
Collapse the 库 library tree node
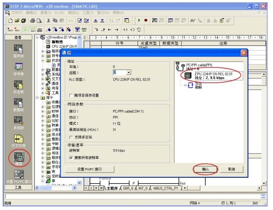(43, 181)
